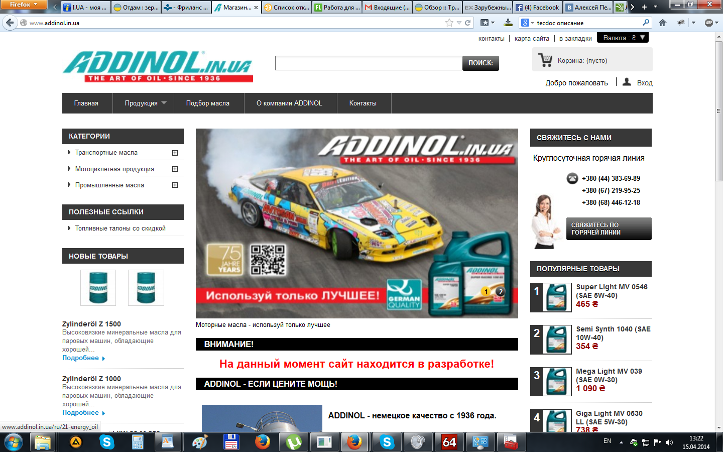Open the list all tabs dropdown

pos(656,7)
